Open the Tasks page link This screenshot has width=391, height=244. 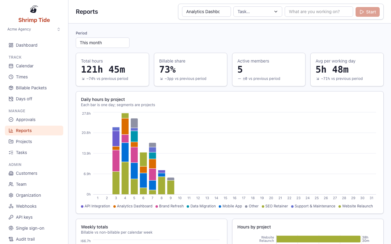pyautogui.click(x=34, y=152)
